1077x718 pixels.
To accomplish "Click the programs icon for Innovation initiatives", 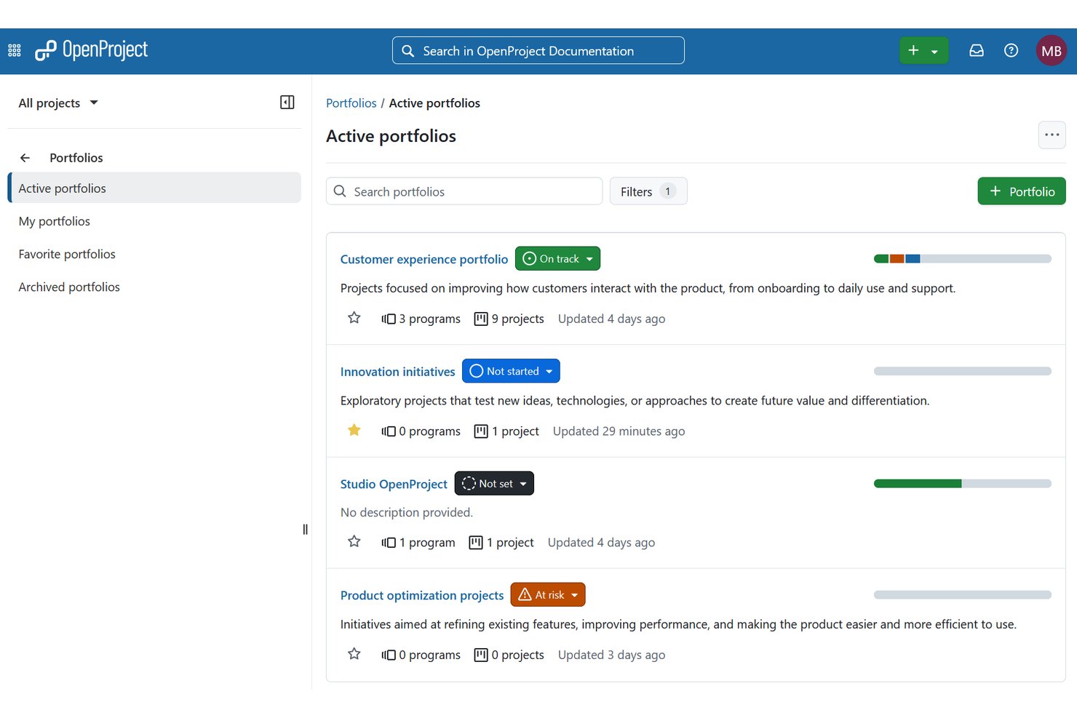I will point(389,431).
